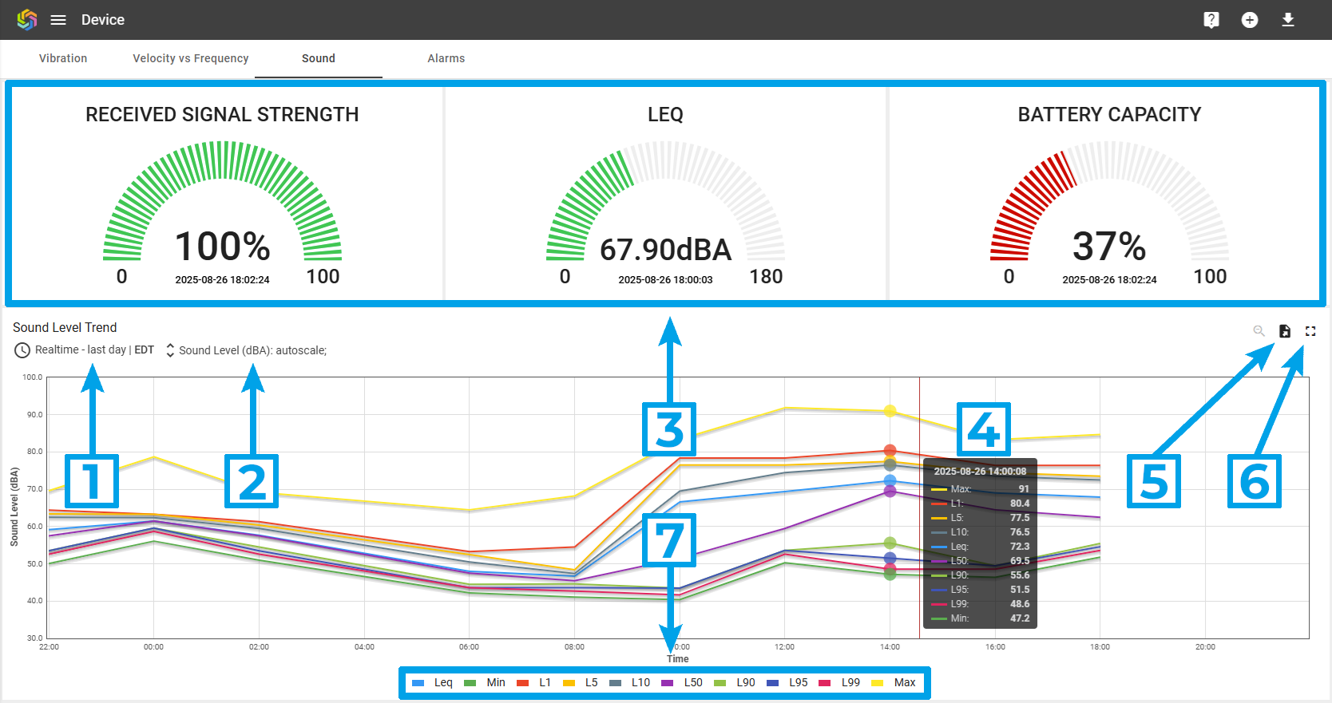Switch to the Vibration tab
1332x703 pixels.
click(63, 58)
